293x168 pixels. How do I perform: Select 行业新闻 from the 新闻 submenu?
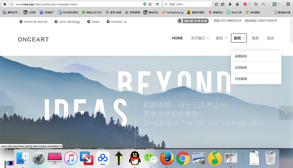(x=241, y=79)
